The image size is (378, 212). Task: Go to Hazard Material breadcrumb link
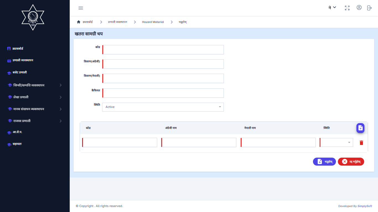(x=153, y=22)
